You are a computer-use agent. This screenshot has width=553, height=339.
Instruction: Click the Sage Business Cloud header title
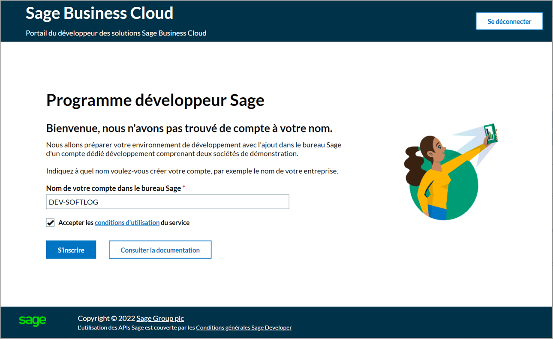(x=99, y=13)
